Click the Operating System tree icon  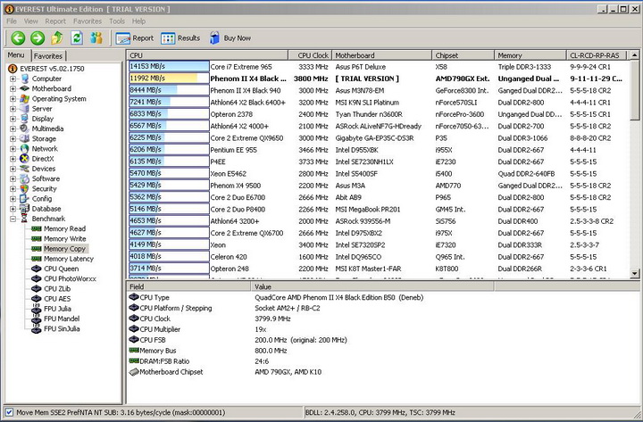pyautogui.click(x=25, y=99)
